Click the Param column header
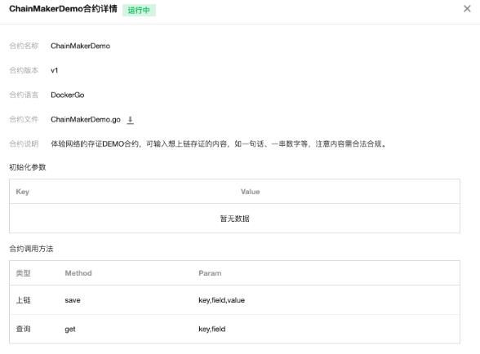The width and height of the screenshot is (480, 354). tap(210, 273)
